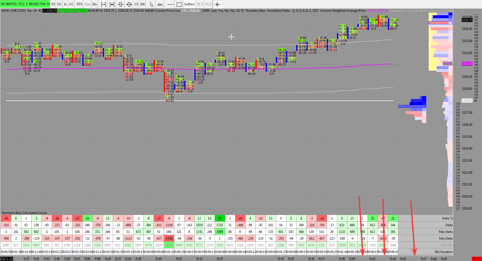The image size is (482, 261).
Task: Select the abc text drawing tool
Action: click(x=160, y=4)
